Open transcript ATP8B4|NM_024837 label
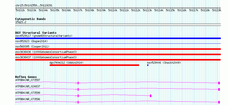This screenshot has height=105, width=228. [x=28, y=86]
